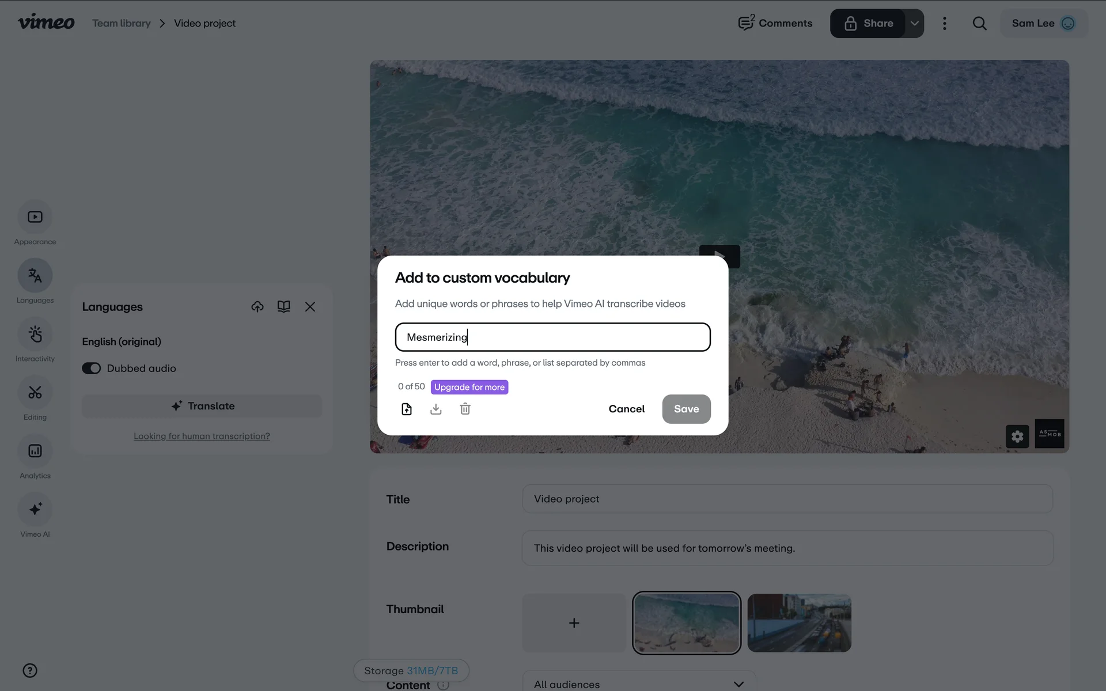
Task: Open the human transcription link
Action: [x=202, y=436]
